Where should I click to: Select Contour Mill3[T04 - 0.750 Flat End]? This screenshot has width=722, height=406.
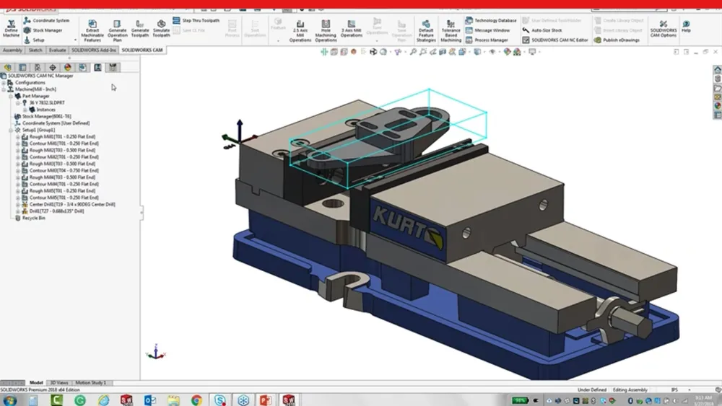[x=61, y=171]
